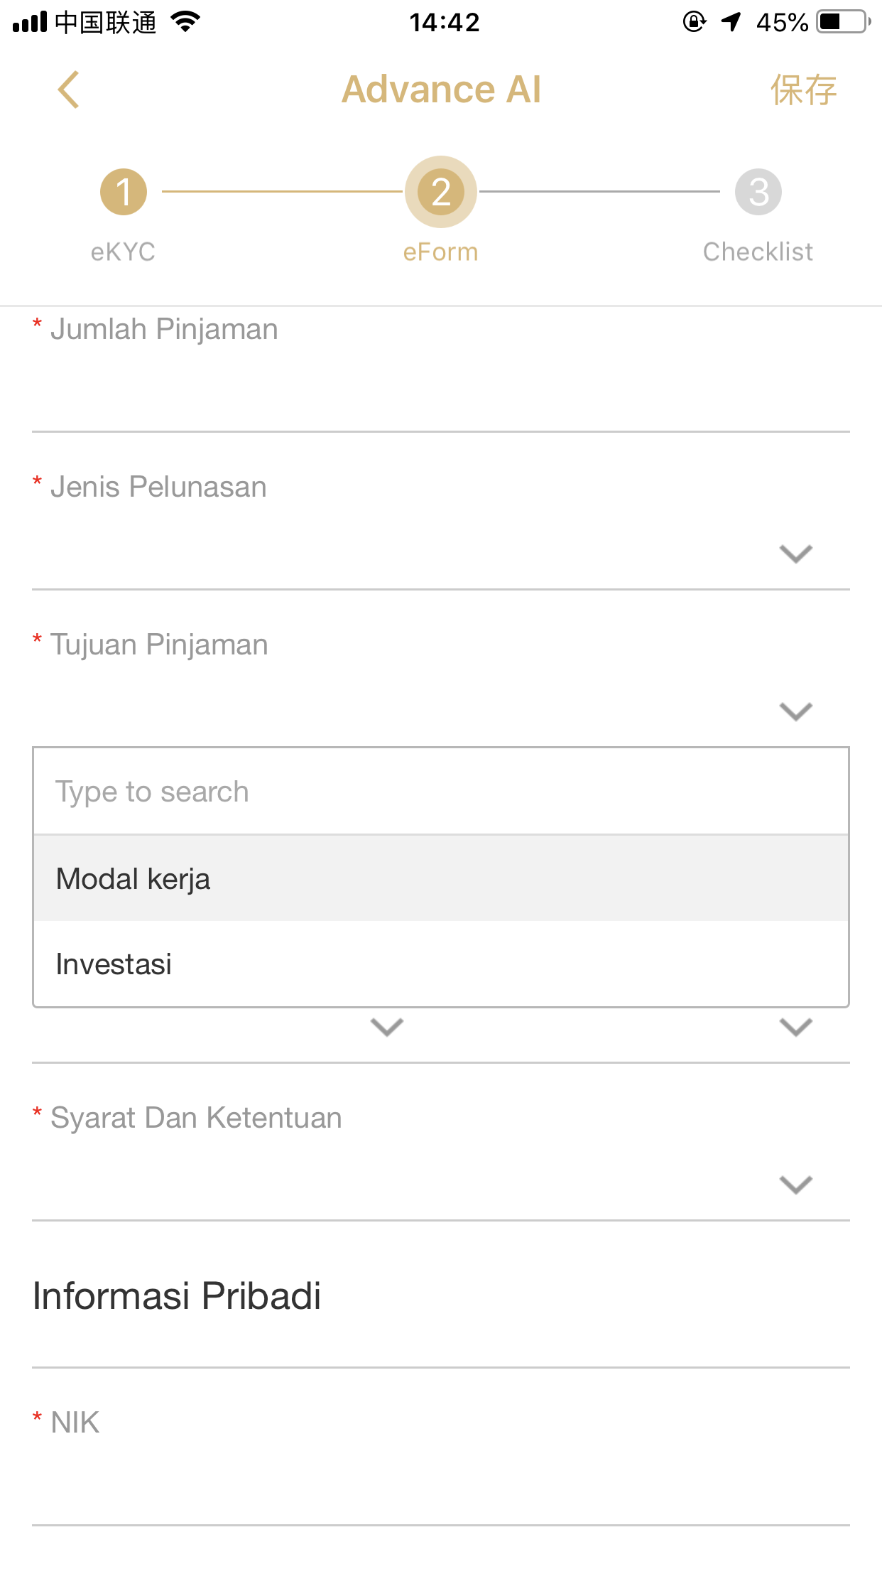
Task: Tap the rotation lock status icon
Action: click(x=694, y=22)
